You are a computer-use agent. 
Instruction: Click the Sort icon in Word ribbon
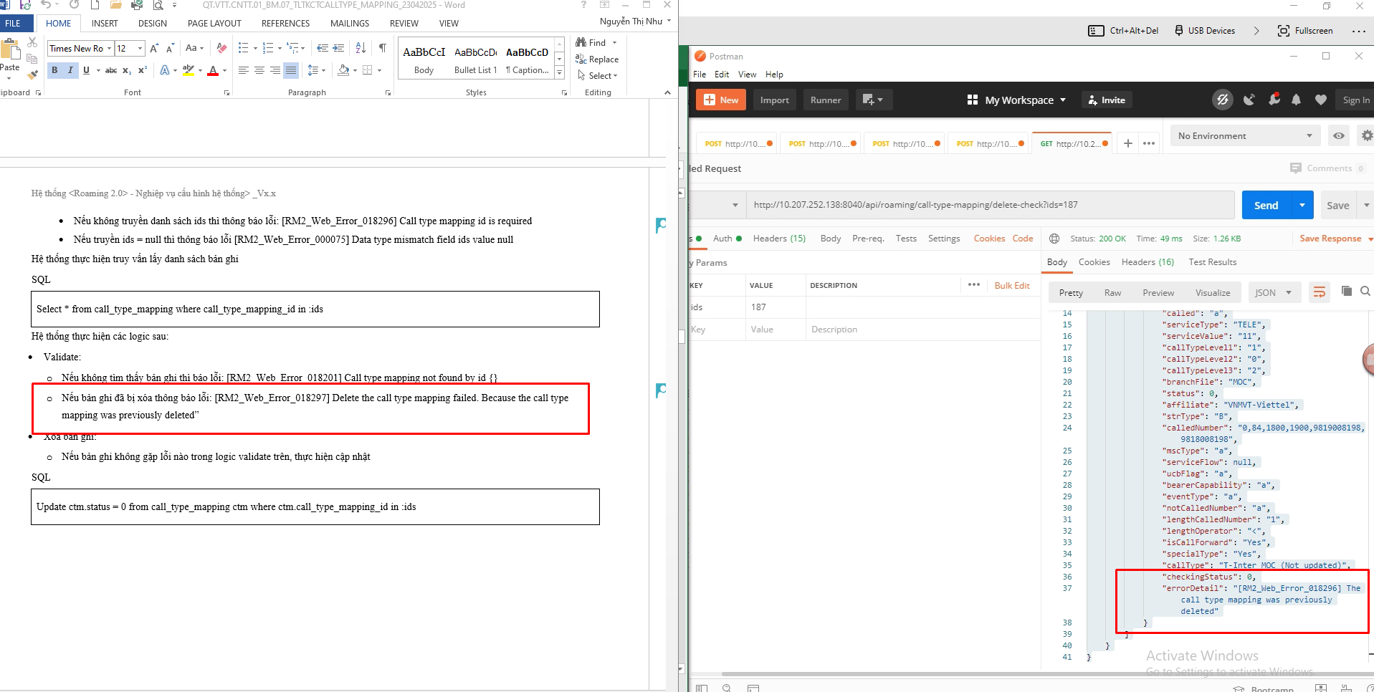click(361, 48)
